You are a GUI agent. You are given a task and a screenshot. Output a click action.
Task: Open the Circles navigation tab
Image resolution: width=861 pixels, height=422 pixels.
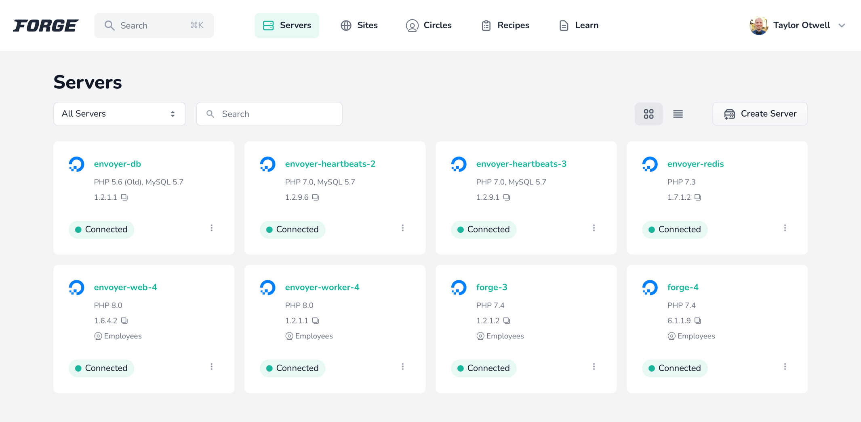coord(429,25)
